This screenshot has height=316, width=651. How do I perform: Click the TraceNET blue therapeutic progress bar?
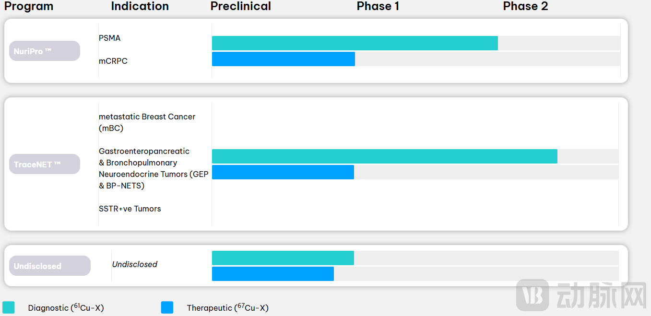(283, 172)
